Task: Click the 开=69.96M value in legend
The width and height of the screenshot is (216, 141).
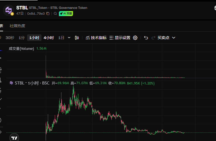Action: [x=60, y=83]
